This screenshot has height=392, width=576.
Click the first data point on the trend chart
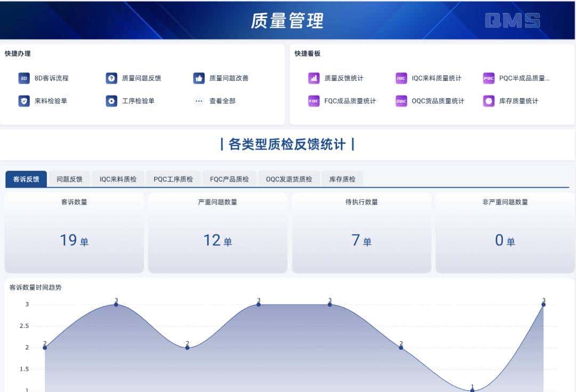pyautogui.click(x=45, y=348)
